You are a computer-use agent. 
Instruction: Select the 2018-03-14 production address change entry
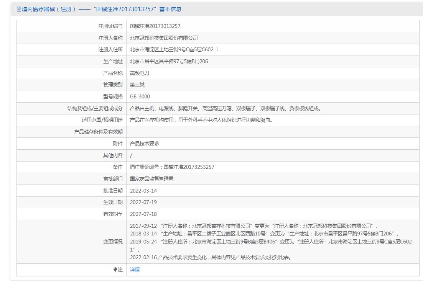[x=264, y=234]
